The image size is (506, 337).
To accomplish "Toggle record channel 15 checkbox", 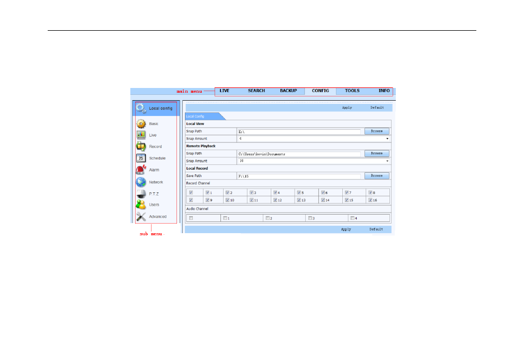I will 347,200.
